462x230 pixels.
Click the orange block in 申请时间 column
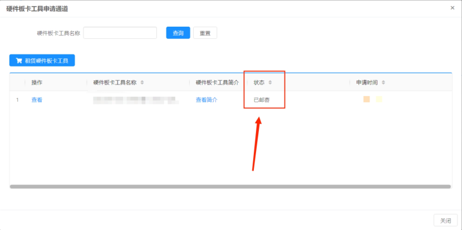coord(367,99)
